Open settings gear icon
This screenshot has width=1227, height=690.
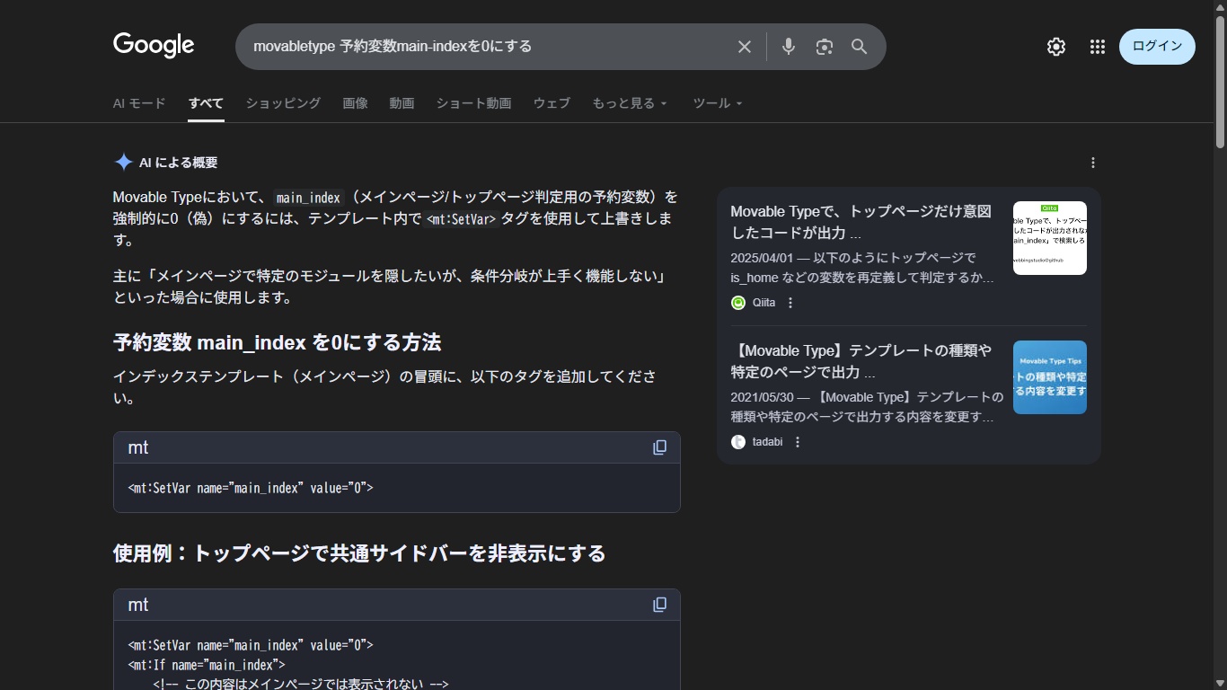click(1056, 47)
